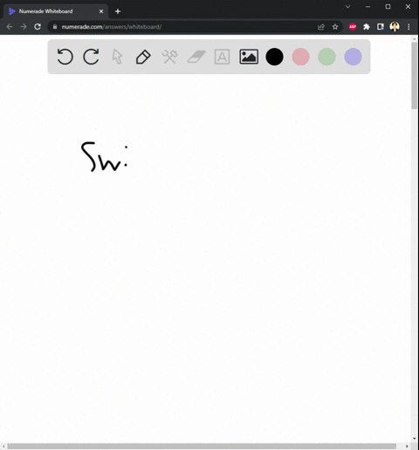Image resolution: width=419 pixels, height=450 pixels.
Task: Select the text box tool
Action: 222,57
